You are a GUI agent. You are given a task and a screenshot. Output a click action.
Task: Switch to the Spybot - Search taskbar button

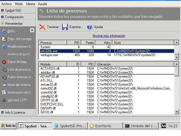35,126
